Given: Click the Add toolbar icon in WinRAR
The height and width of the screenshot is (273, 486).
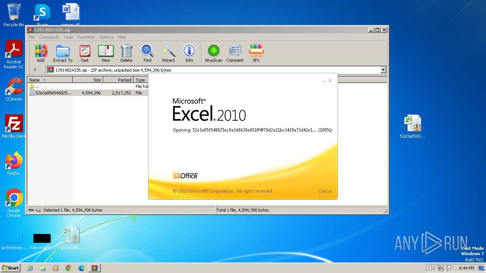Looking at the screenshot, I should point(41,53).
